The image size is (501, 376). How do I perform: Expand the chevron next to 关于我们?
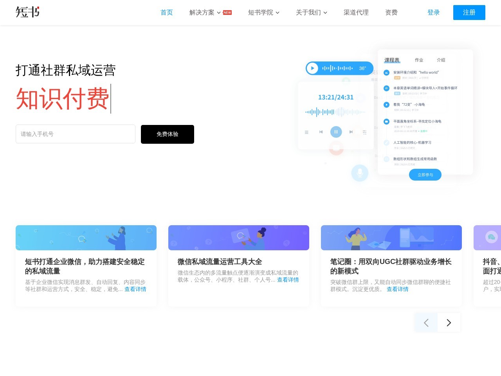325,13
